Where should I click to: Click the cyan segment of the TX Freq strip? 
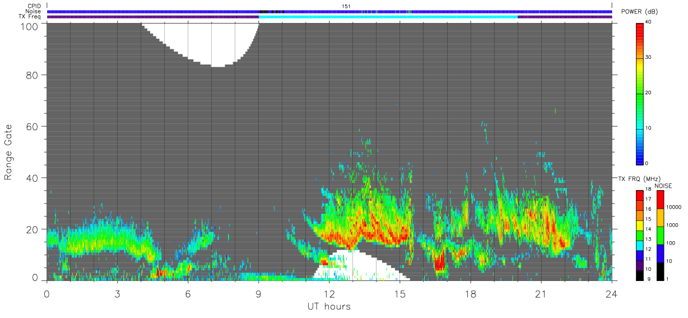[388, 17]
